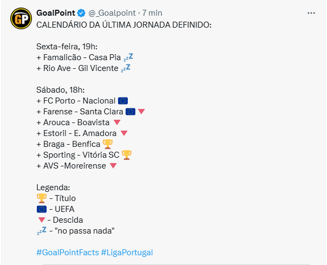The height and width of the screenshot is (265, 327).
Task: Click the EU flag in the UEFA legend
Action: [x=42, y=209]
